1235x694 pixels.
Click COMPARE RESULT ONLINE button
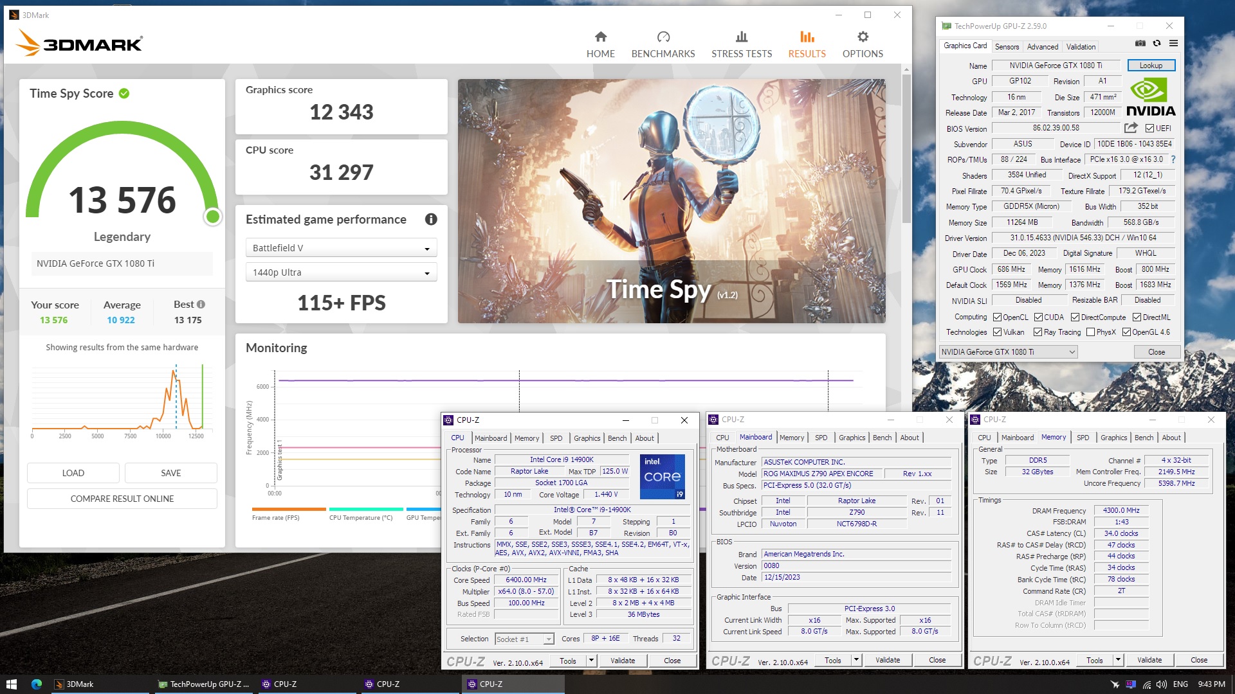tap(122, 499)
